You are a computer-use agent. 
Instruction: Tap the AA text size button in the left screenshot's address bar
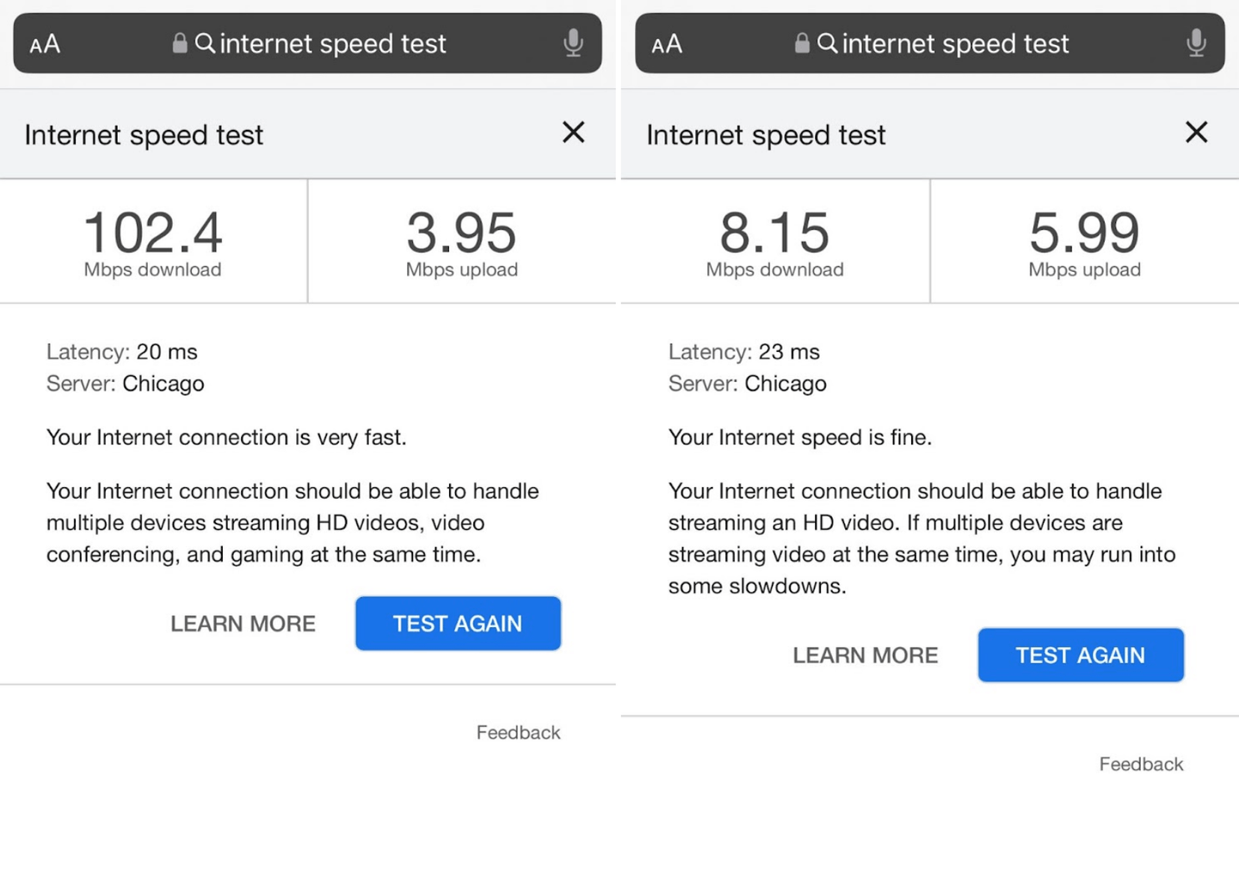(x=45, y=44)
